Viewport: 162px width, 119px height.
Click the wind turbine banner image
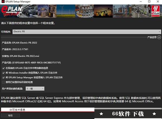[66, 11]
